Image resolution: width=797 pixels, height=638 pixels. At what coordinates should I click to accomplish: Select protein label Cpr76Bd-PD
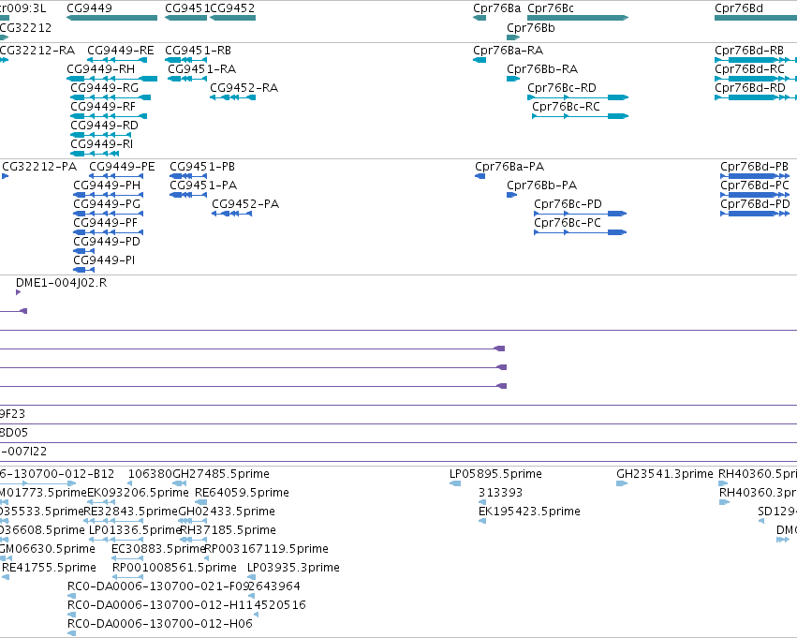[x=755, y=204]
